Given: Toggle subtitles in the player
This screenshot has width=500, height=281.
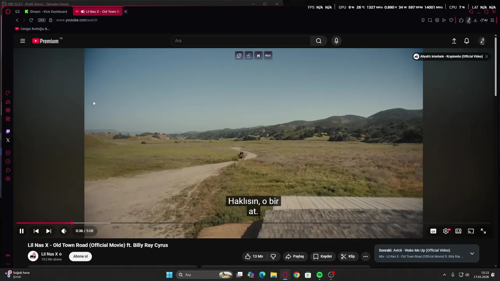Looking at the screenshot, I should [433, 231].
